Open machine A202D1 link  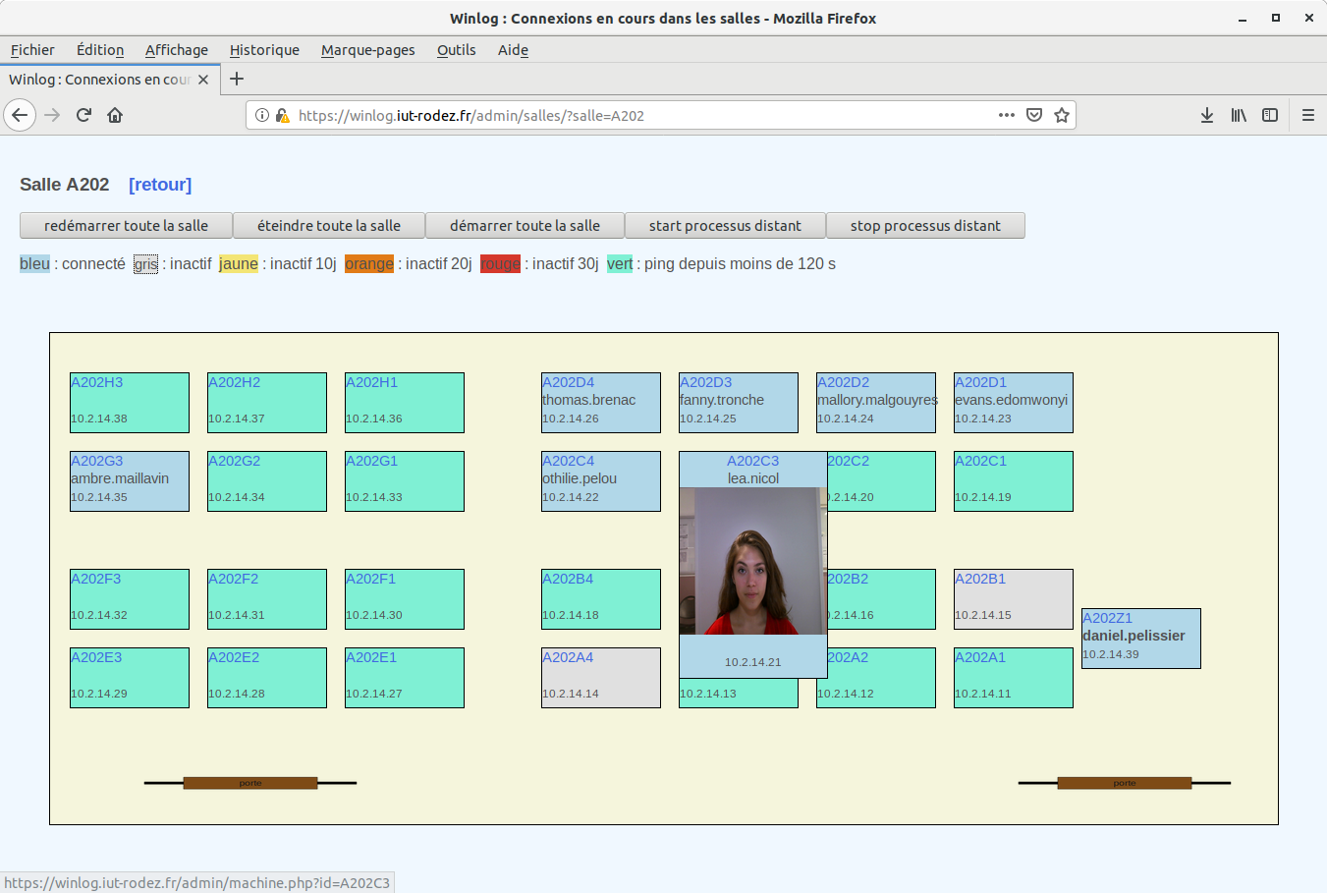980,382
